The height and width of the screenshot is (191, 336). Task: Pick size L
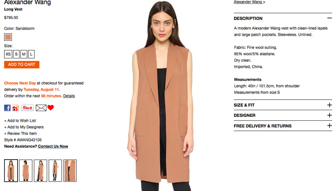31,54
